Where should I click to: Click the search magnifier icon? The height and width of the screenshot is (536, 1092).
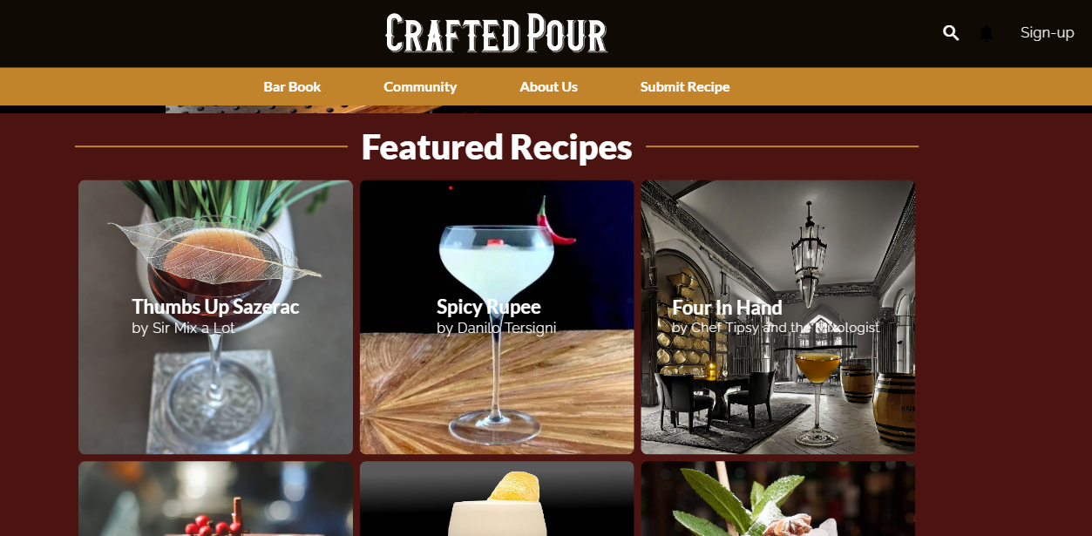tap(951, 33)
